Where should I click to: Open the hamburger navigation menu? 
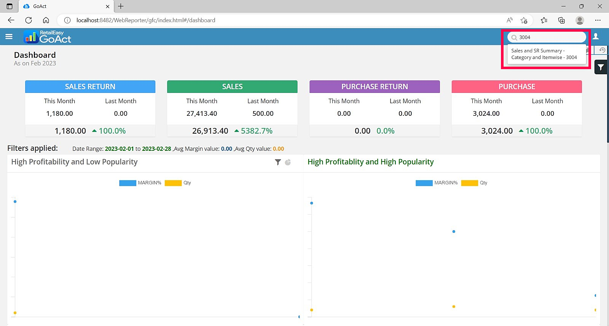click(9, 37)
